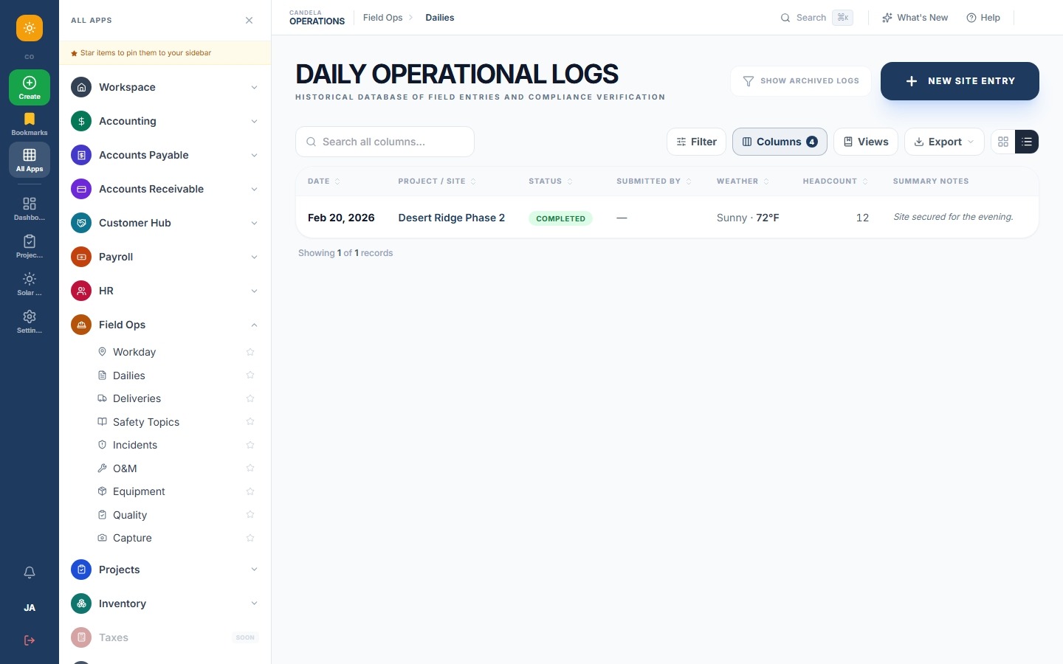Screen dimensions: 1063x664
Task: Click the Accounts Receivable app icon
Action: 81,189
